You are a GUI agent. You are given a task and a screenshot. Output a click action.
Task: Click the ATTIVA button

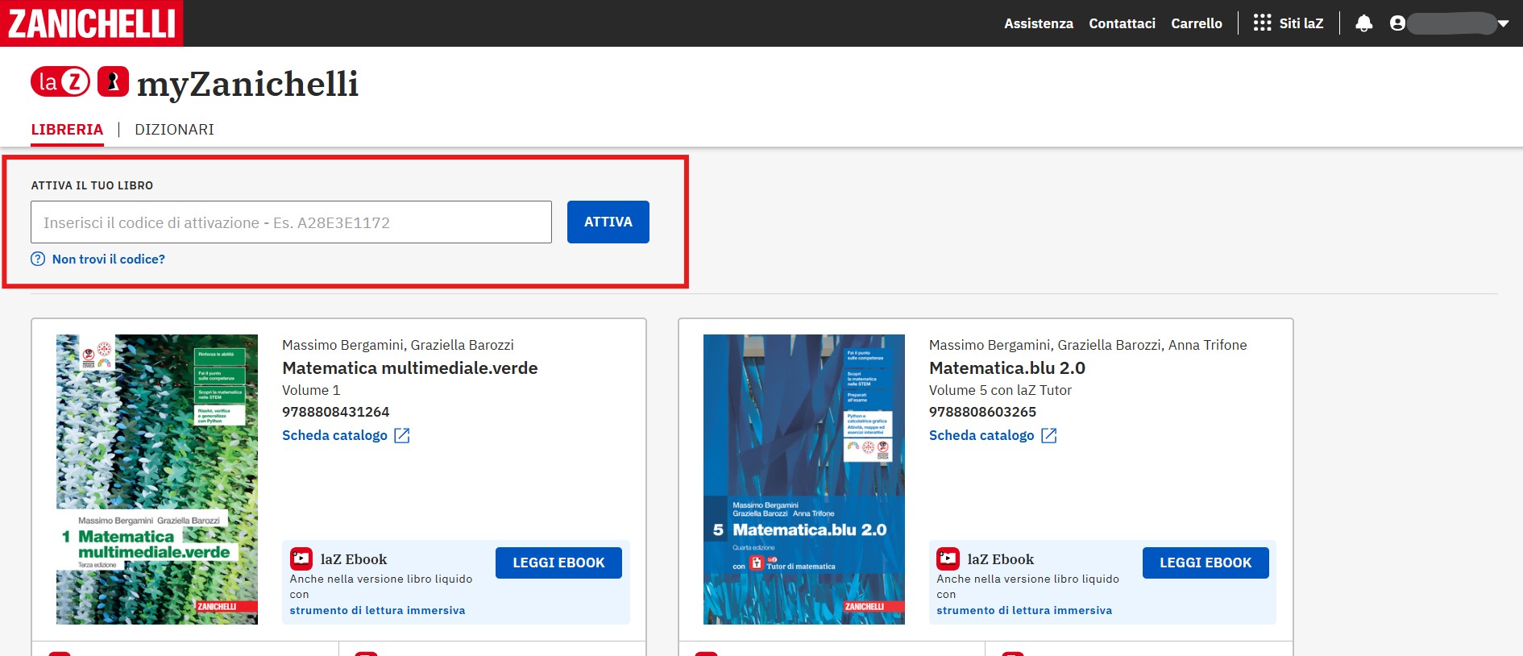608,222
